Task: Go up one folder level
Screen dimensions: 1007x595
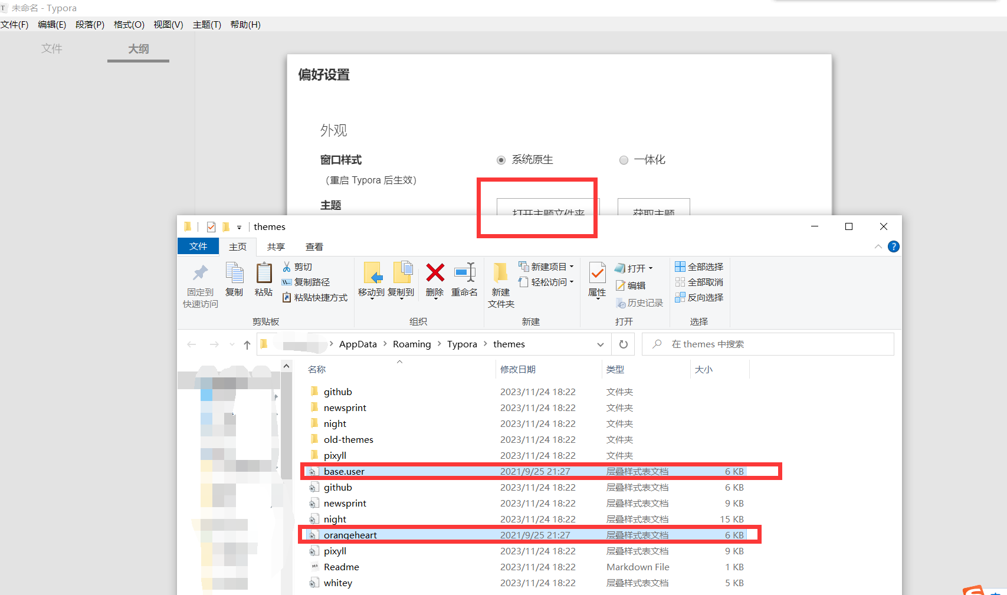Action: click(x=247, y=345)
